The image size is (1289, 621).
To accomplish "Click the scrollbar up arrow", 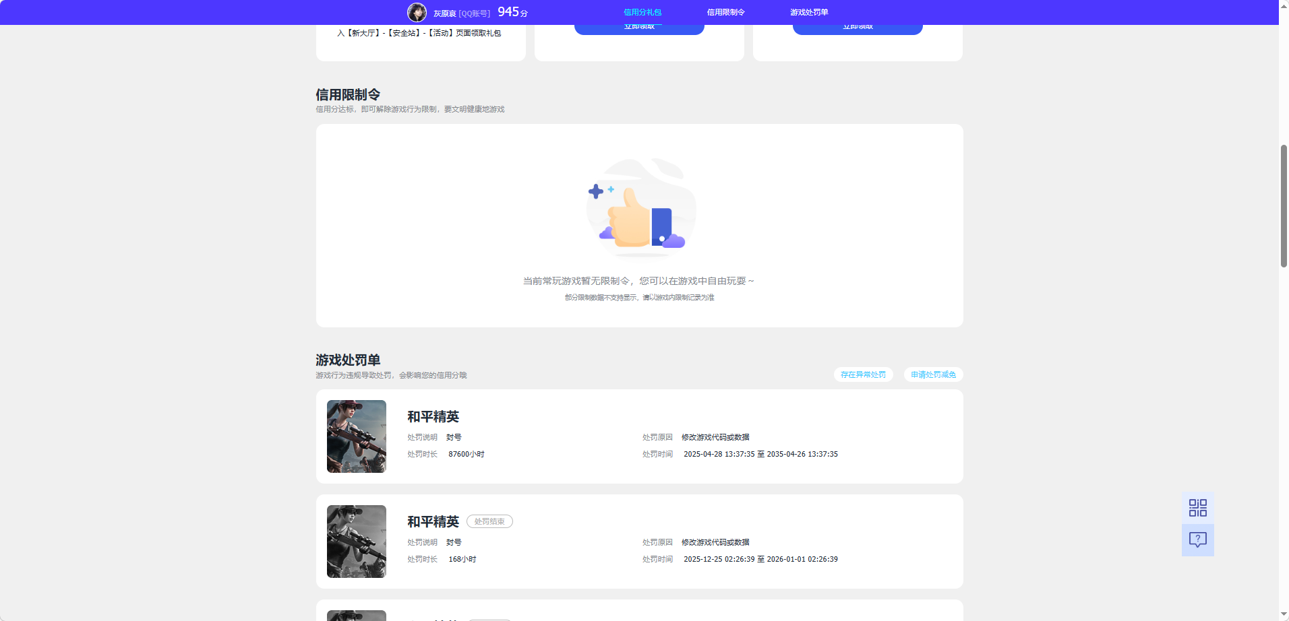I will [x=1283, y=5].
